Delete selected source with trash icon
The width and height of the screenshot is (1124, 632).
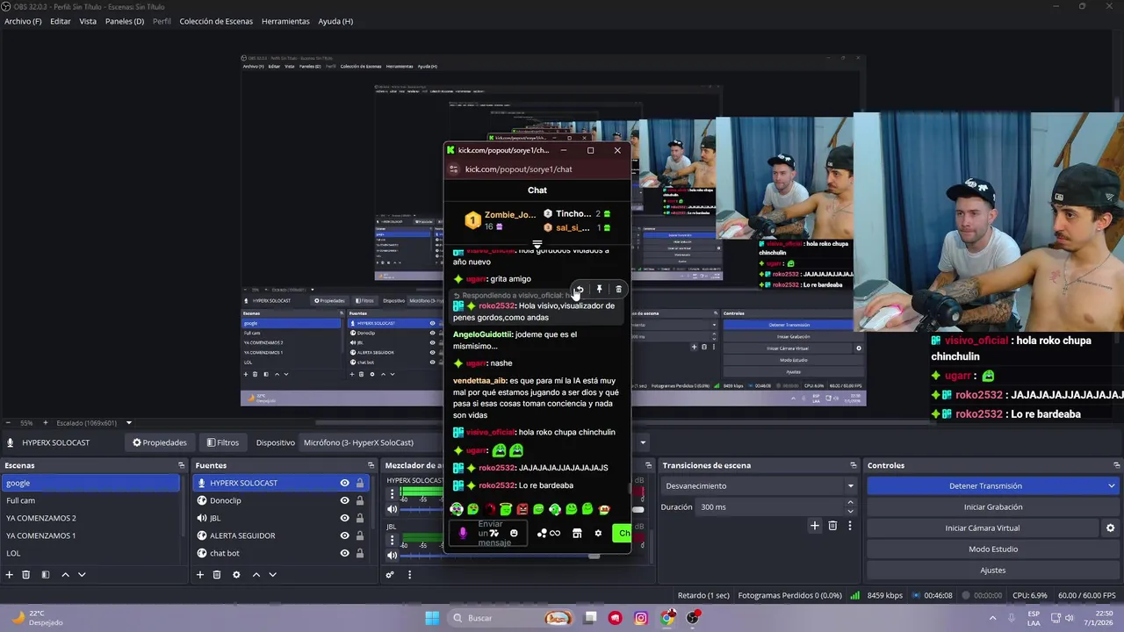217,575
